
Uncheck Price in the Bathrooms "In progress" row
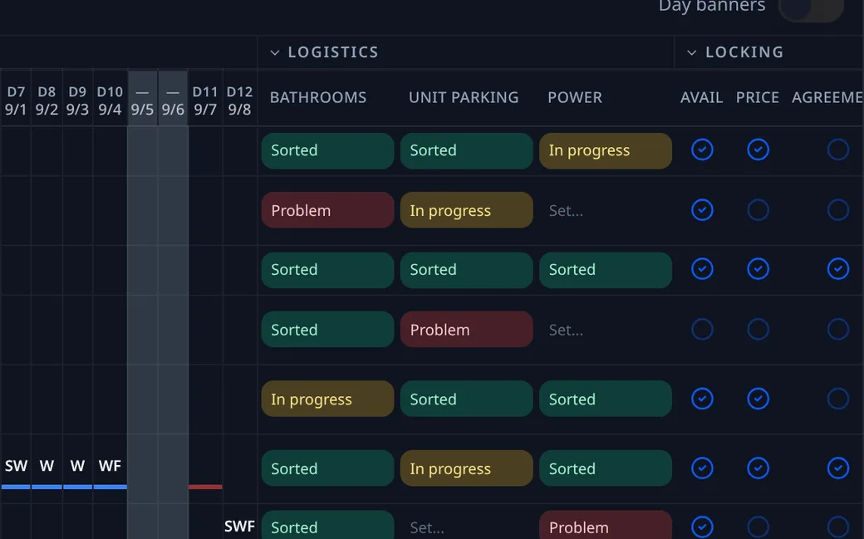pyautogui.click(x=758, y=399)
